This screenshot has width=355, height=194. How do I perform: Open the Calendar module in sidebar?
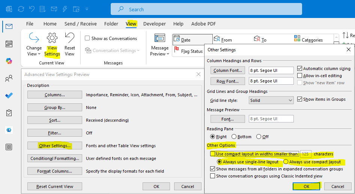[x=9, y=44]
